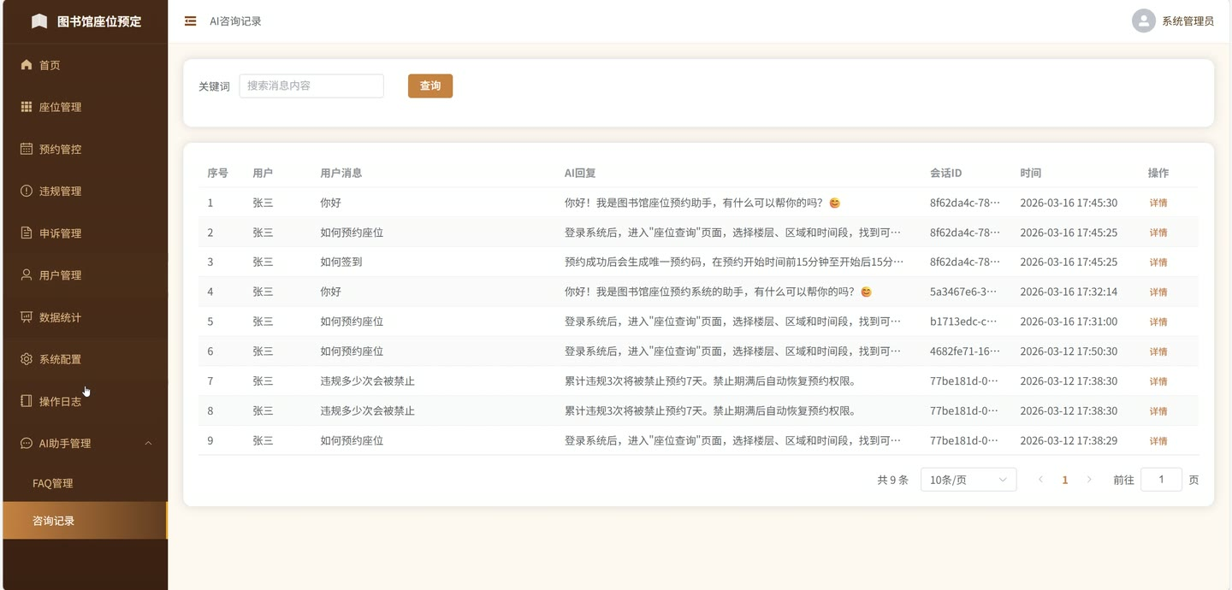Screen dimensions: 1232x590
Task: Open 申诉管理 menu item
Action: coord(84,233)
